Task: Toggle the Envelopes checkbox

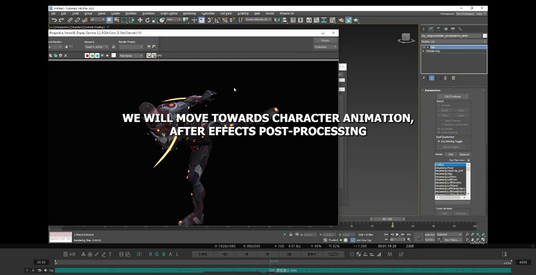Action: pos(439,128)
